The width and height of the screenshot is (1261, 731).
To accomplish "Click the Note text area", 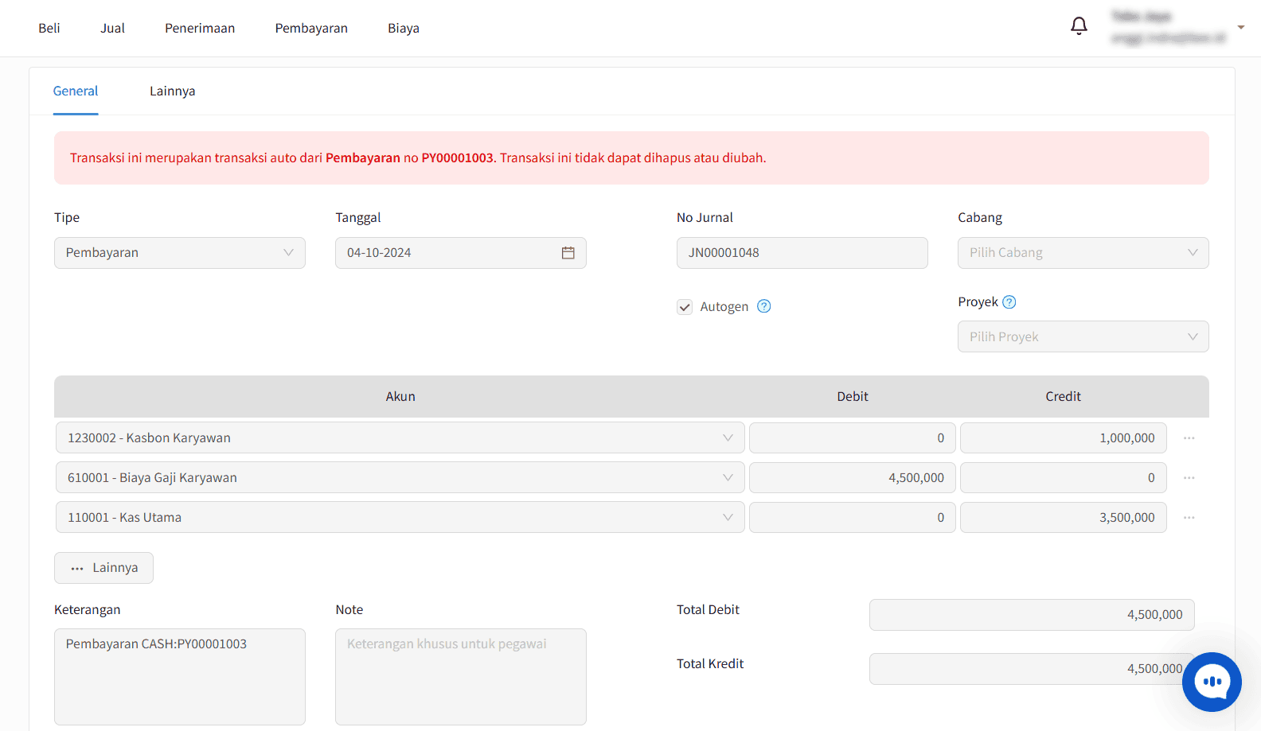I will [460, 676].
